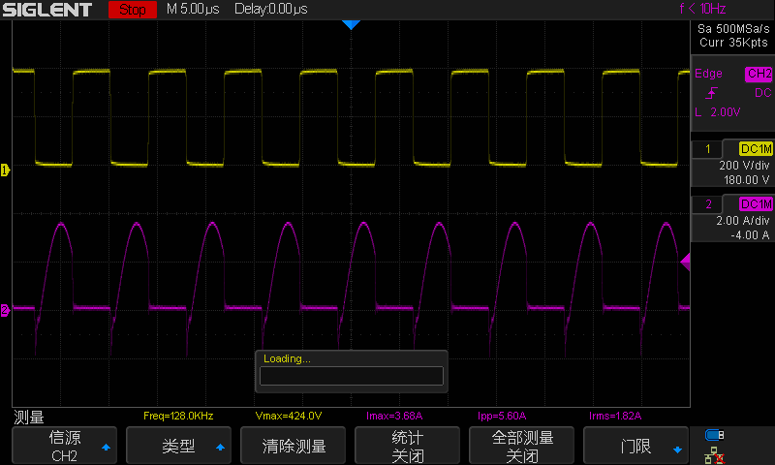Viewport: 775px width, 465px height.
Task: Click the 测量 measure menu title
Action: (x=29, y=418)
